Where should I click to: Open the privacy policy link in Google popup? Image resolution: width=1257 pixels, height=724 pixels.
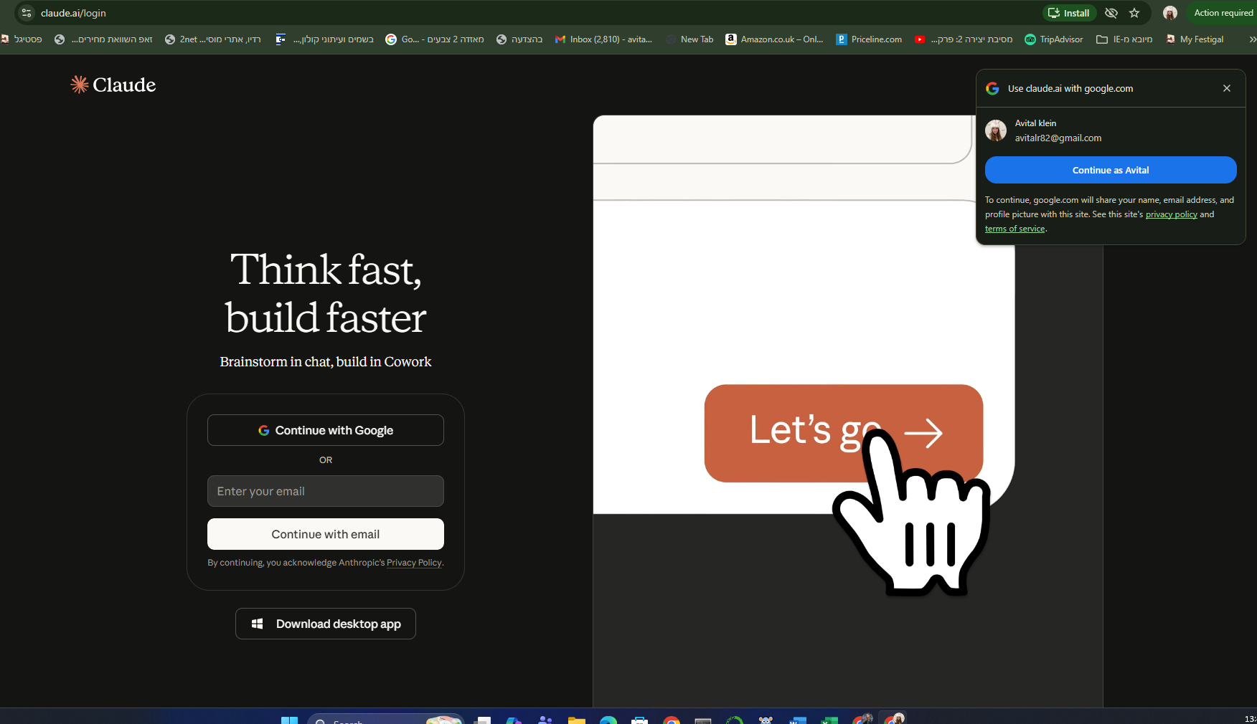(x=1171, y=214)
